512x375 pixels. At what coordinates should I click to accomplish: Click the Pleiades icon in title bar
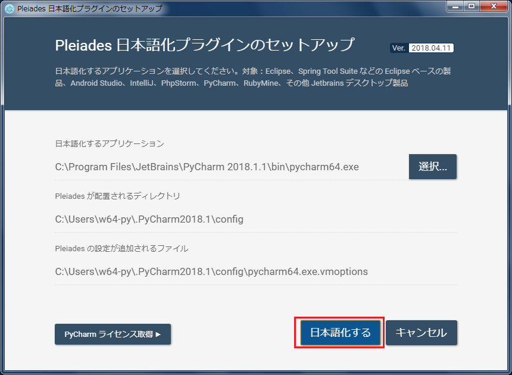(x=10, y=8)
